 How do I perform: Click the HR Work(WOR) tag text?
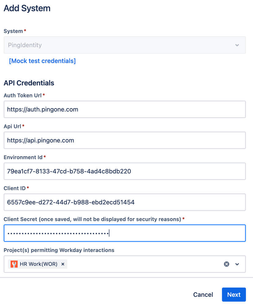tap(39, 264)
